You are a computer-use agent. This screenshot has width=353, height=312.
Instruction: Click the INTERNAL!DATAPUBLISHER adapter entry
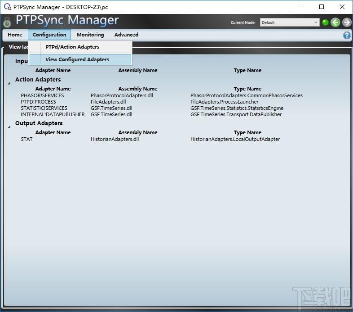pos(53,114)
